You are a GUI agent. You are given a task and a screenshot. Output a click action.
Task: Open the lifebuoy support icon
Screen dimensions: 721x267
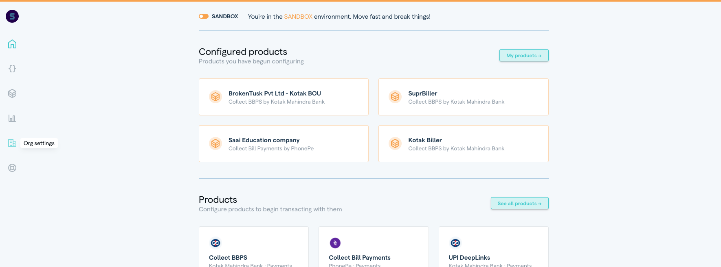pos(12,168)
